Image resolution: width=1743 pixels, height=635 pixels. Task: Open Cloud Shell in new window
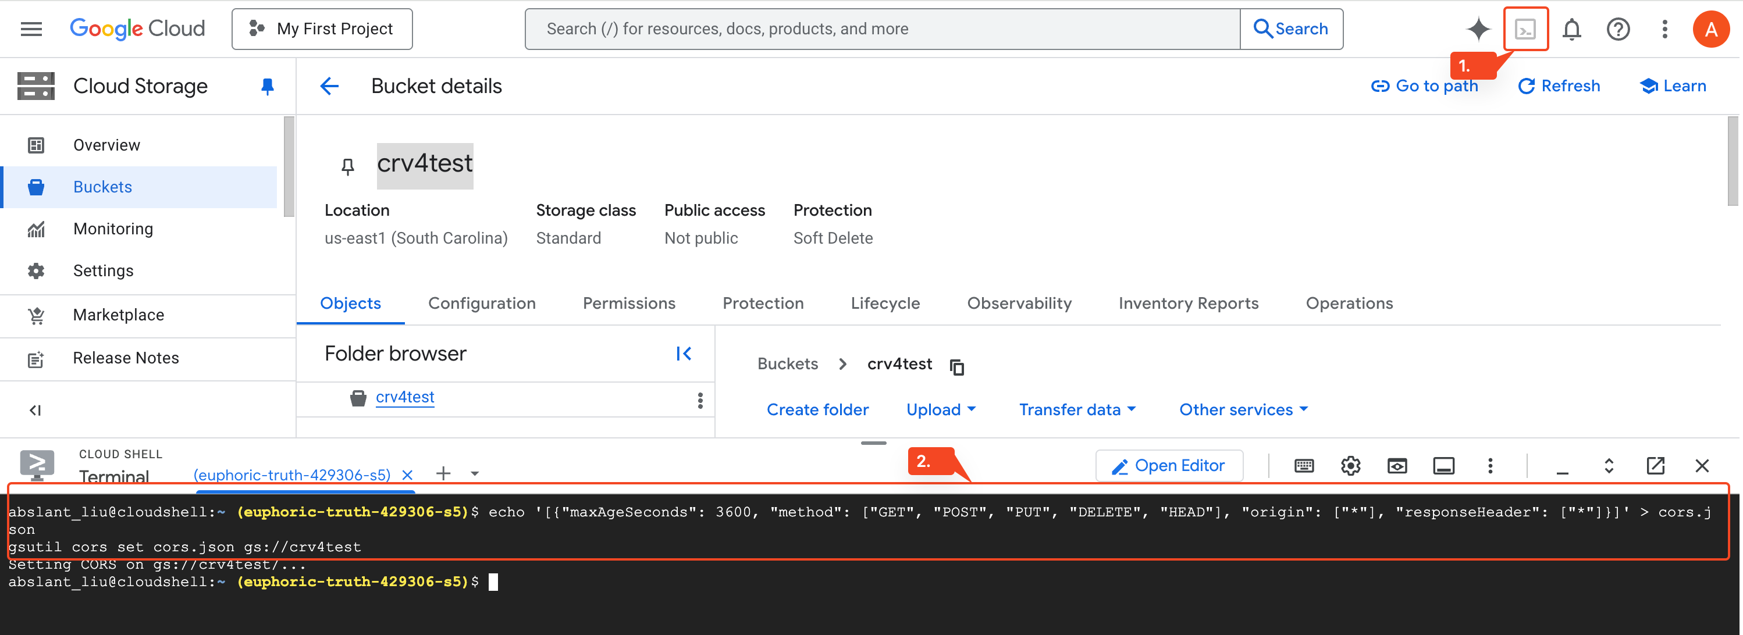(x=1655, y=465)
